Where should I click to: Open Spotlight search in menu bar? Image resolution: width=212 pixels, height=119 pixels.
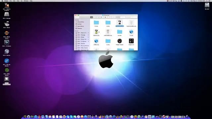pyautogui.click(x=207, y=1)
